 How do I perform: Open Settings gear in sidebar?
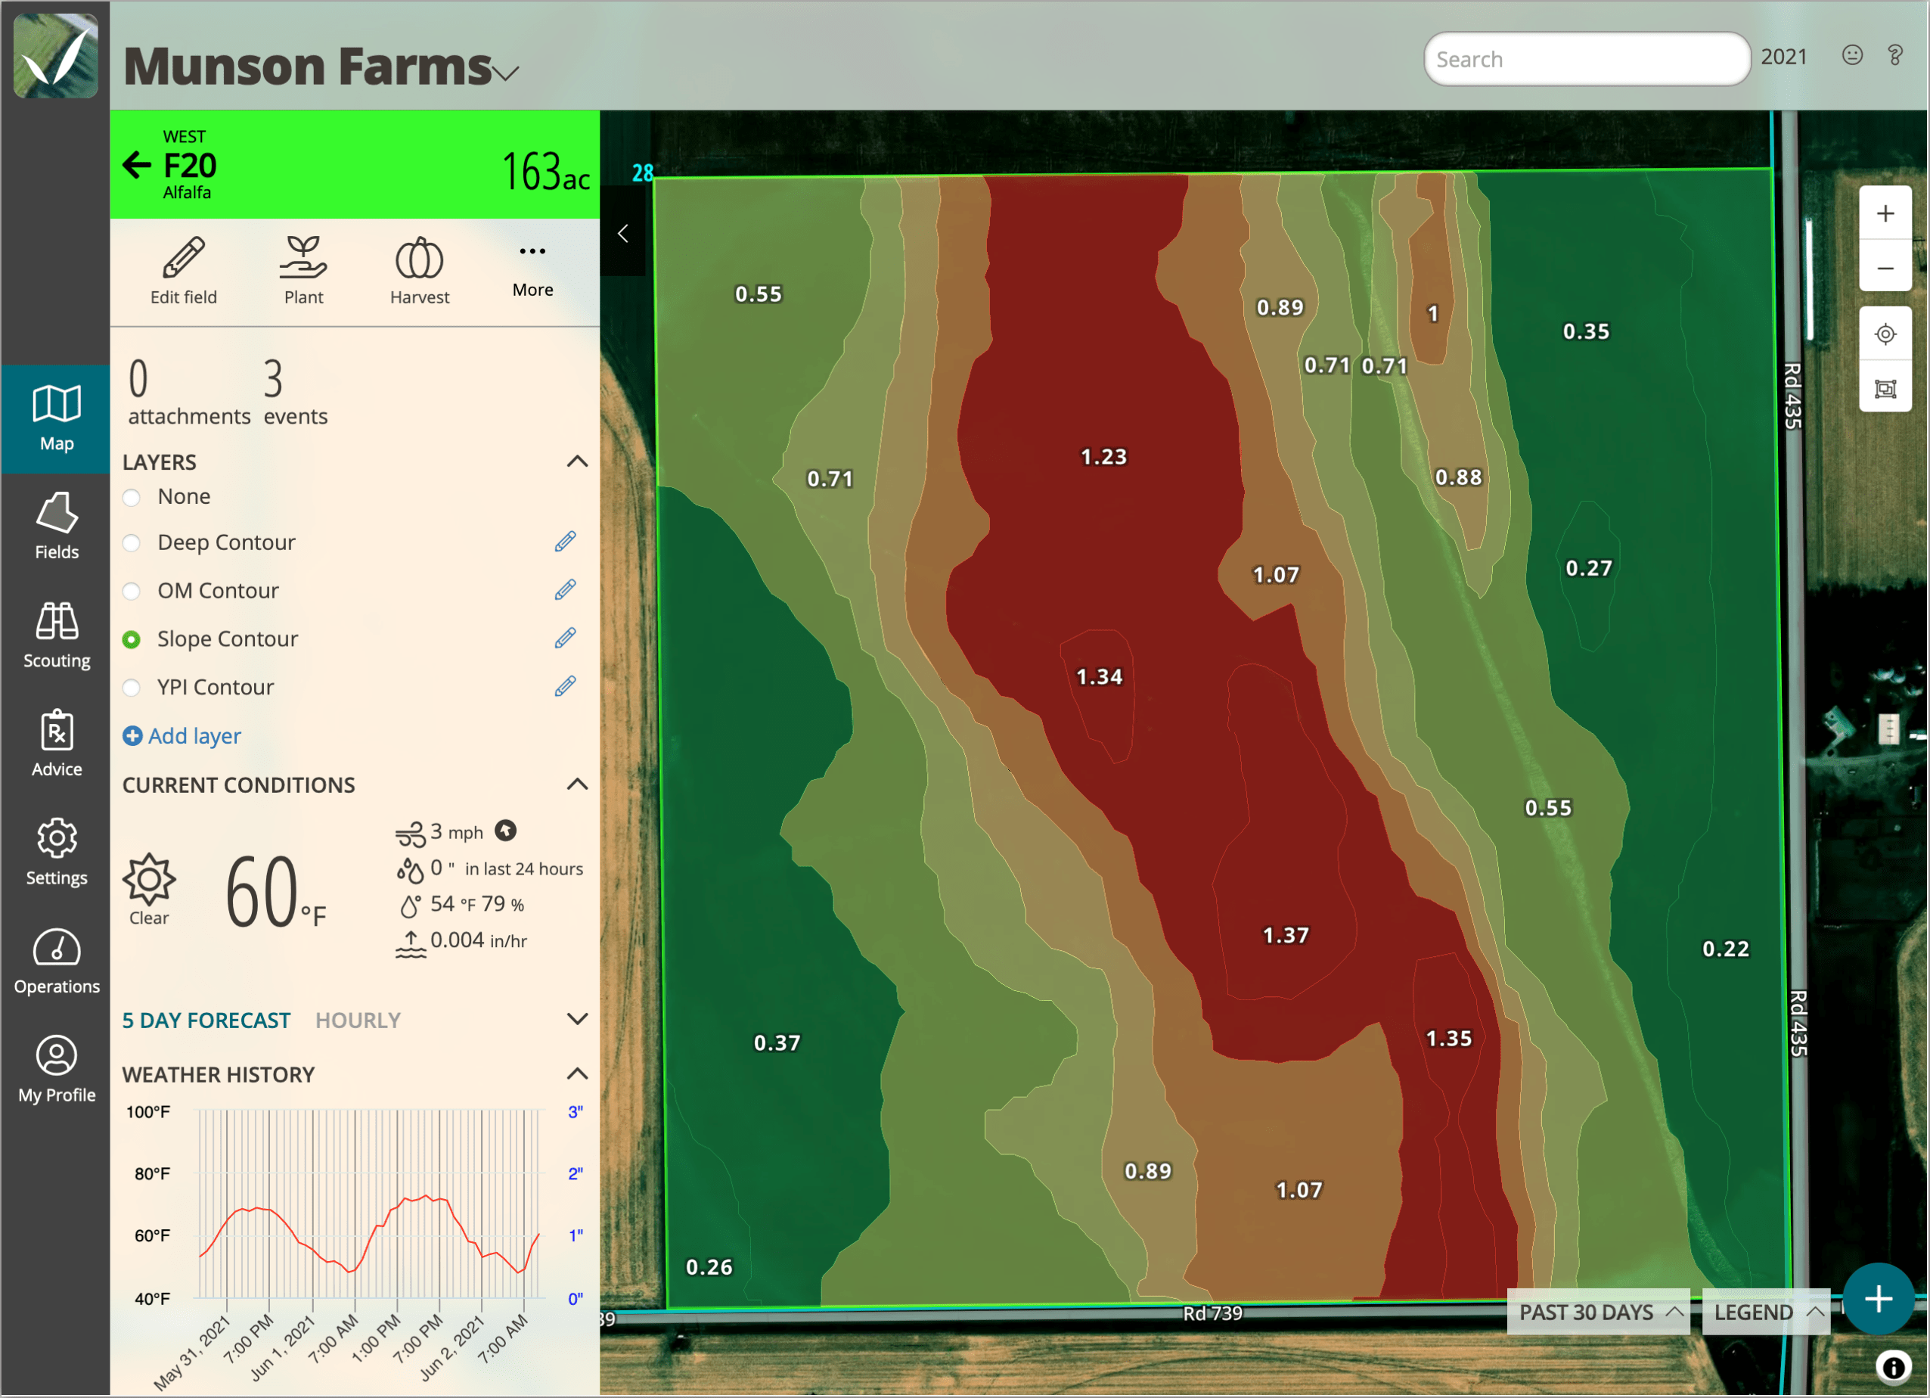56,853
